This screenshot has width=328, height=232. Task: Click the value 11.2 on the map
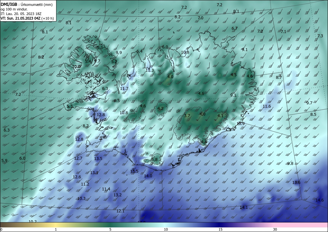tap(85, 184)
